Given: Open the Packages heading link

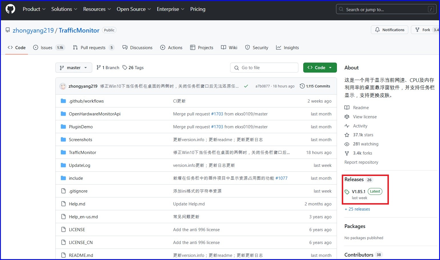Looking at the screenshot, I should click(x=355, y=226).
